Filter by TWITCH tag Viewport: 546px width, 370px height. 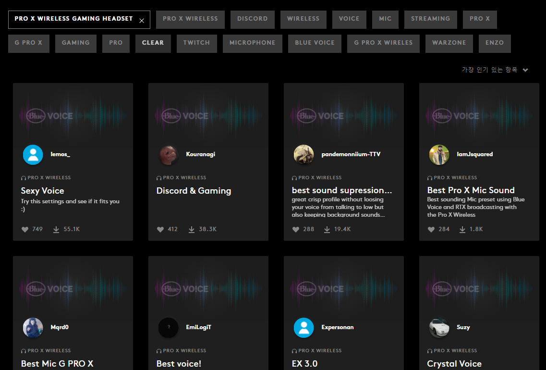(x=197, y=44)
